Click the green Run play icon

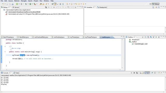point(30,4)
